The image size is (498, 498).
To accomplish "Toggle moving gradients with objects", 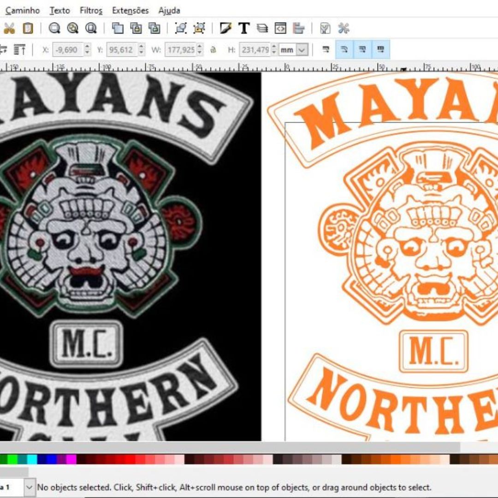I will pyautogui.click(x=362, y=49).
